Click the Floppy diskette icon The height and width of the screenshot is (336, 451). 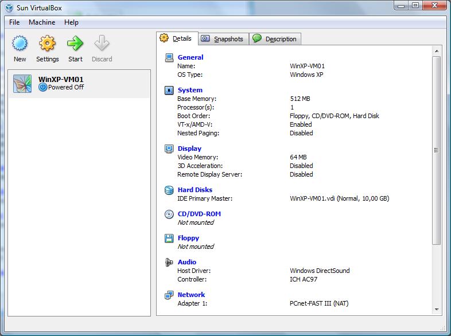pyautogui.click(x=169, y=239)
